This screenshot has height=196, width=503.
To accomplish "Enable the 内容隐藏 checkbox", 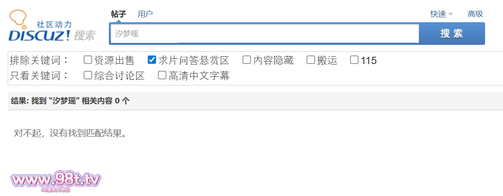I will 246,60.
